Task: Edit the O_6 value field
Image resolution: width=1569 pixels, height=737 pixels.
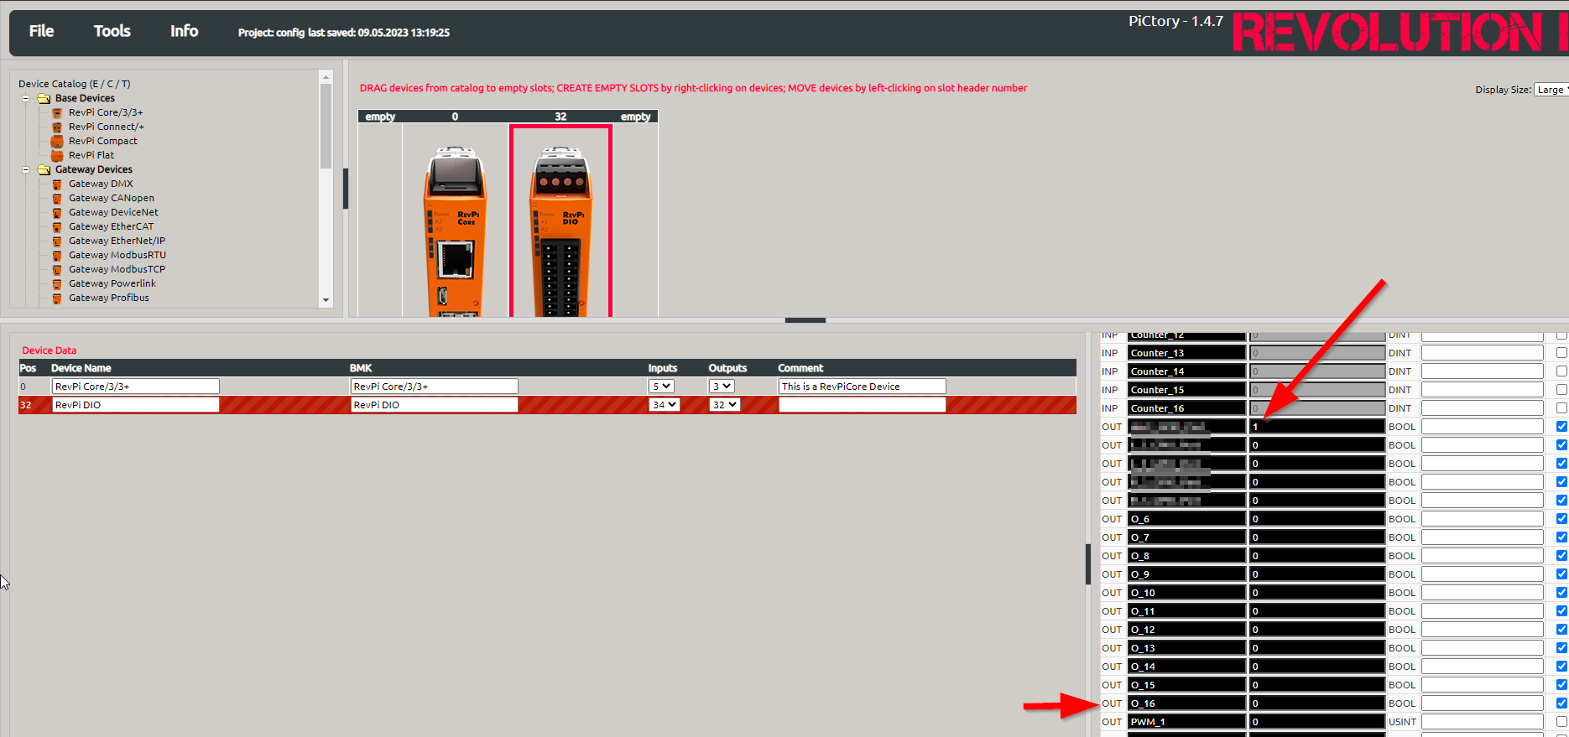Action: [1317, 519]
